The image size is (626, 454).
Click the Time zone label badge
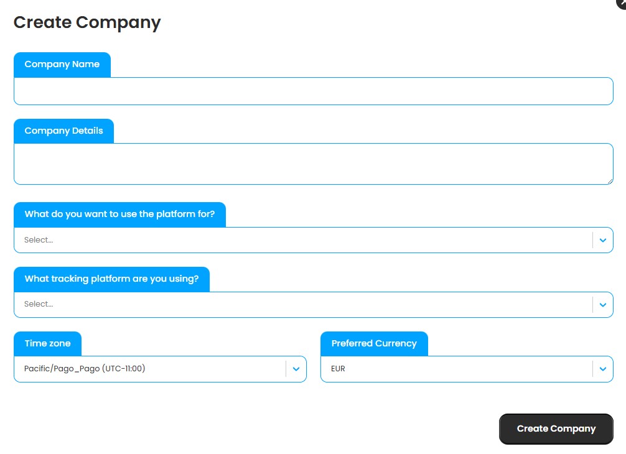[x=48, y=343]
